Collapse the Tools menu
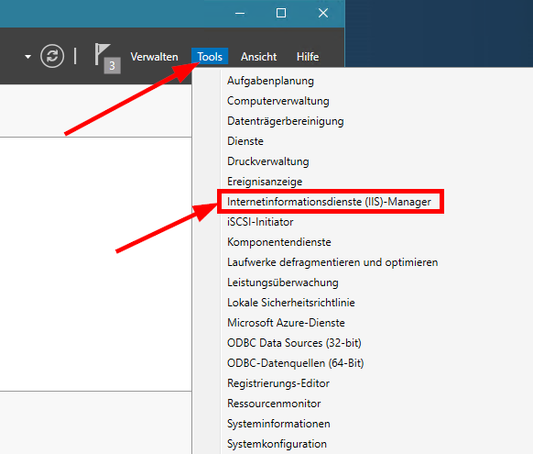The image size is (533, 454). pos(210,56)
